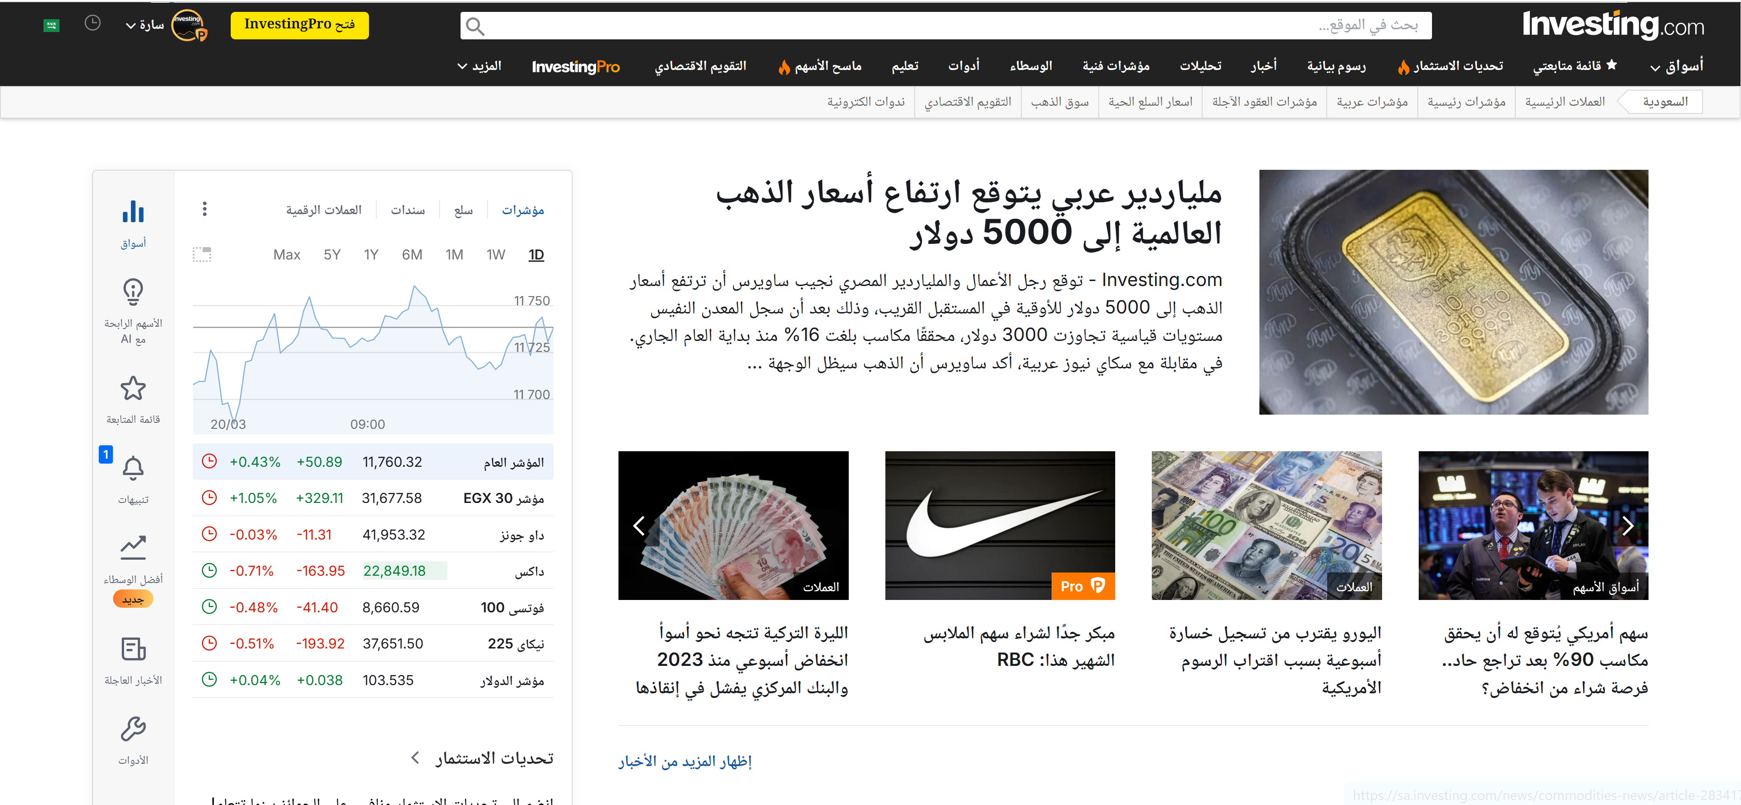The width and height of the screenshot is (1741, 805).
Task: Open the AI winning stocks lightbulb icon
Action: pyautogui.click(x=133, y=292)
